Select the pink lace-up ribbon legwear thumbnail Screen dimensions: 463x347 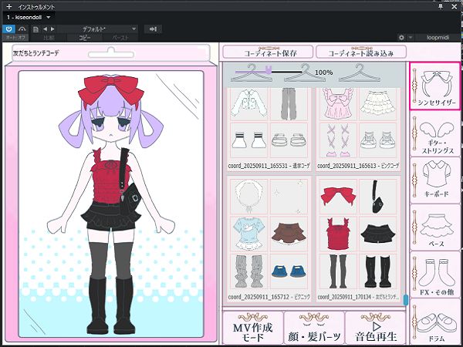[338, 140]
